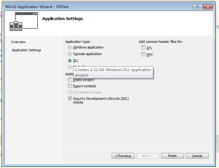The width and height of the screenshot is (219, 168).
Task: Enable the Empty project checkbox
Action: pos(70,80)
